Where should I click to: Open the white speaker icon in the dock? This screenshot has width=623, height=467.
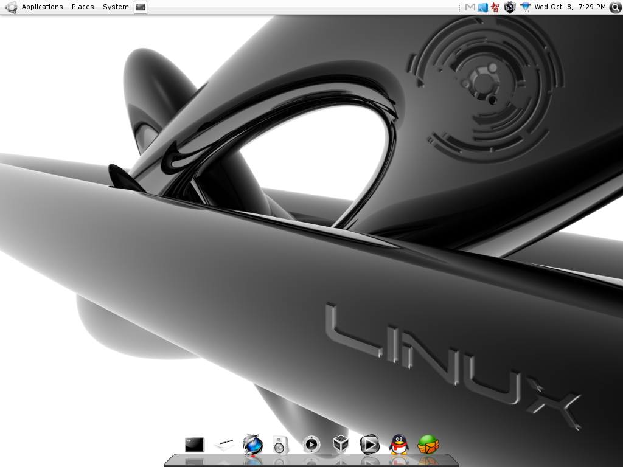(x=280, y=445)
